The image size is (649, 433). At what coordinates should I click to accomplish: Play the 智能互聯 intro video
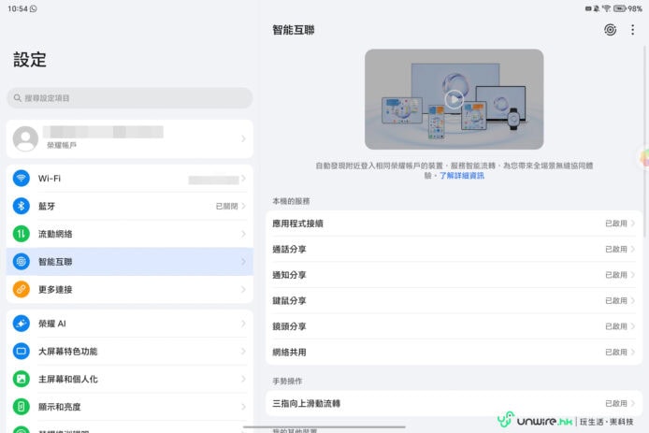[x=454, y=99]
